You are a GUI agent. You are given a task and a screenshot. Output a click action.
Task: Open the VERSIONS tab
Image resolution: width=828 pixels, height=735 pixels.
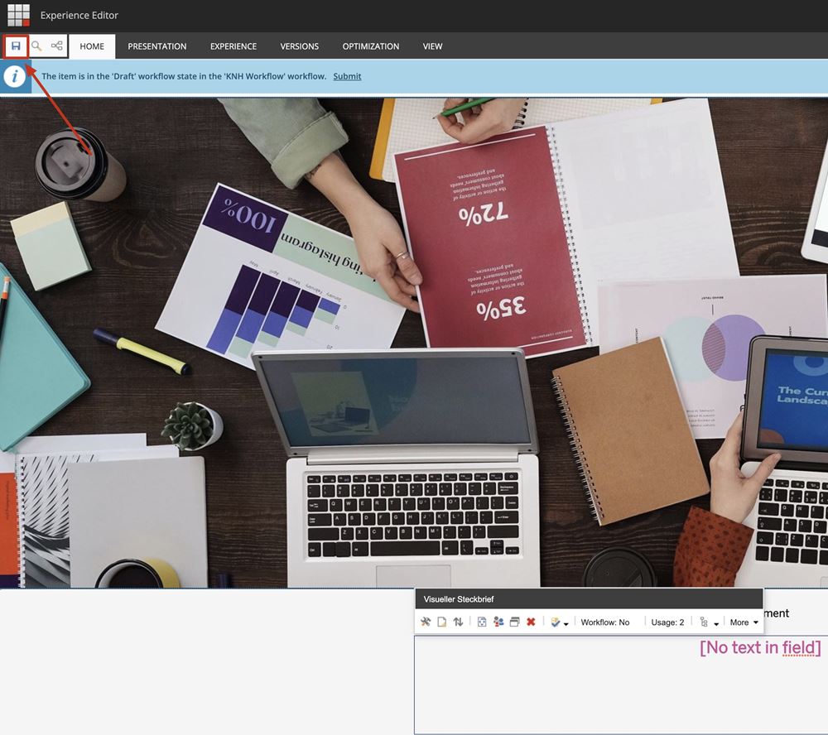(299, 46)
